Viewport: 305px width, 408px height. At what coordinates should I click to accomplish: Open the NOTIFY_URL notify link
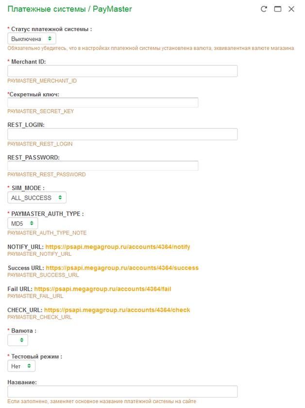tap(118, 247)
